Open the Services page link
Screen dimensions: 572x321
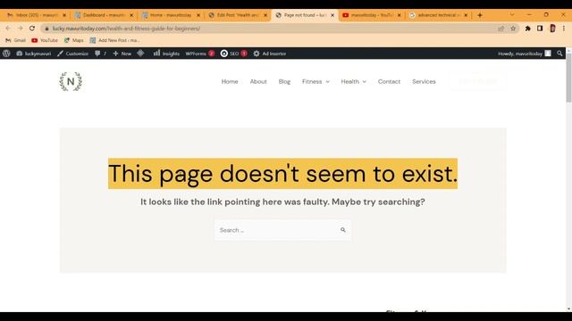pos(424,81)
